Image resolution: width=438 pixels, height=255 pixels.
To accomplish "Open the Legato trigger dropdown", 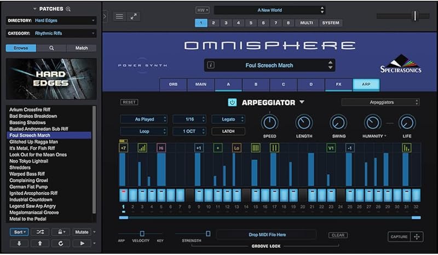I will (x=228, y=119).
